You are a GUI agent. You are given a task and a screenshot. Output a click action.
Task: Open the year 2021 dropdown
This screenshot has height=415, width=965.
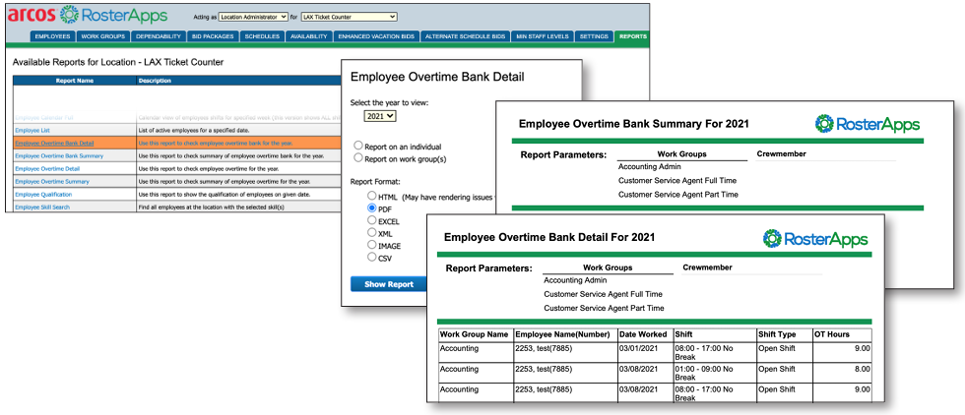pos(380,116)
